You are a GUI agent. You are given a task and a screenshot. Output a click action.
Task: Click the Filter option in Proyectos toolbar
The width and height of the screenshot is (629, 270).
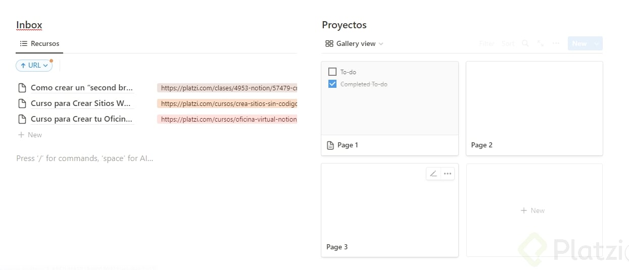click(487, 43)
